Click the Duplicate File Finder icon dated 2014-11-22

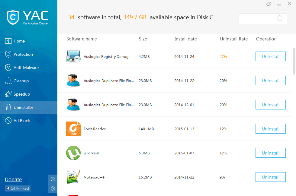click(x=73, y=81)
